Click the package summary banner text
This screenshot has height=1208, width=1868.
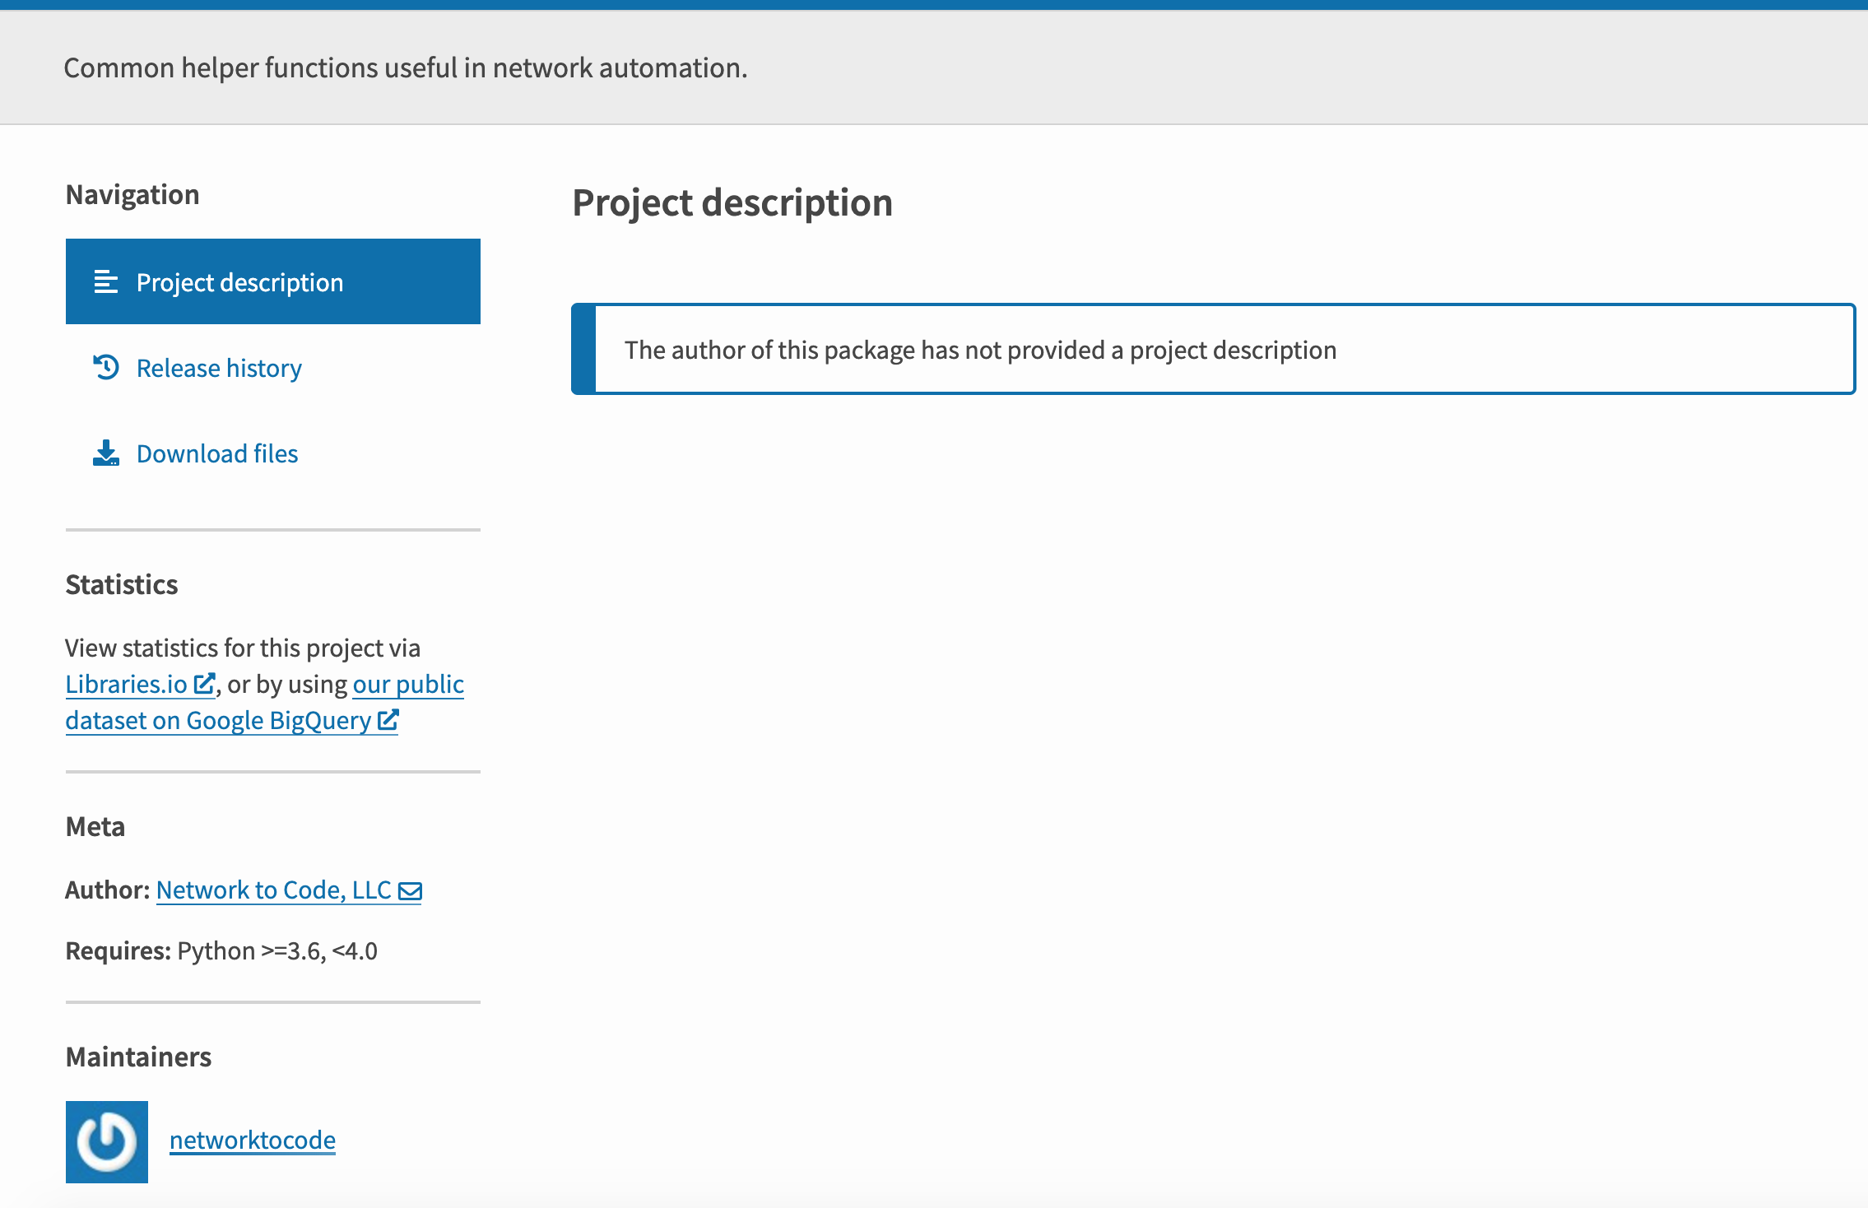click(x=406, y=67)
